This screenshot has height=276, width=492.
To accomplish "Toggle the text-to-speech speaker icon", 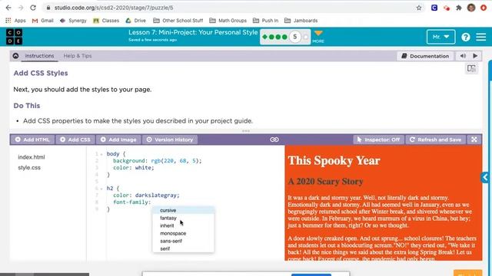I will click(x=463, y=56).
